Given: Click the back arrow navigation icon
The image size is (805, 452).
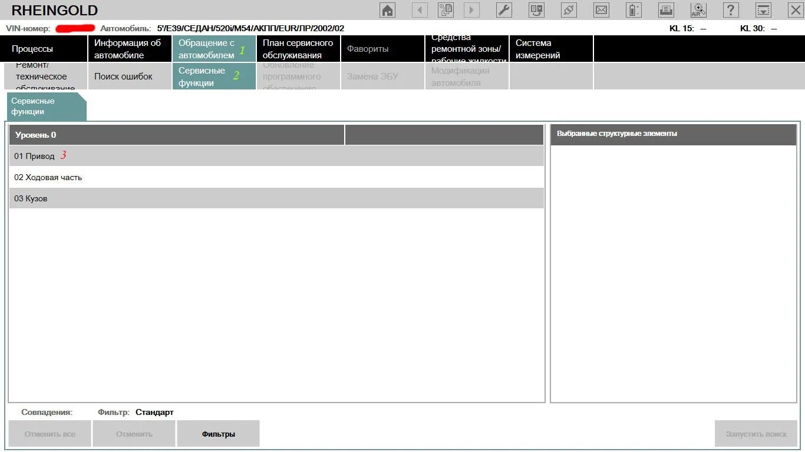Looking at the screenshot, I should point(420,10).
